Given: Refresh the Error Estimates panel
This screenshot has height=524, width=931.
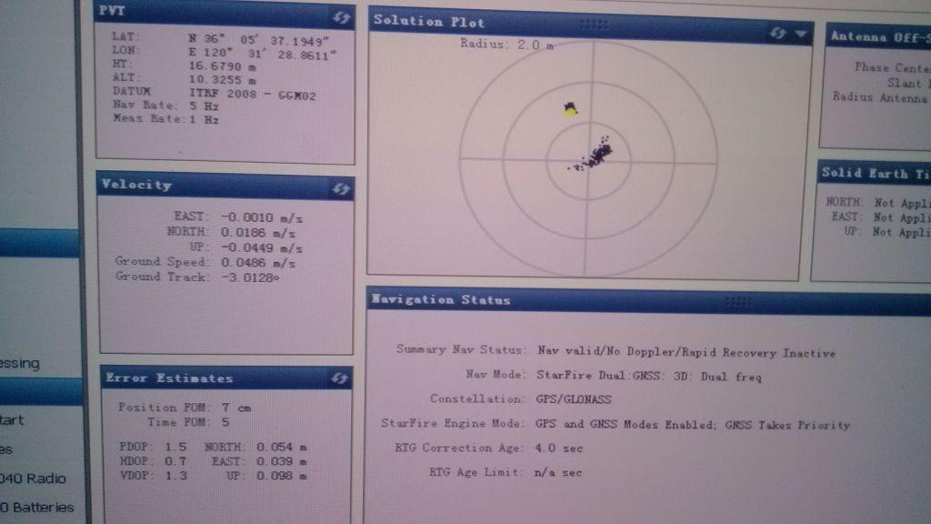Looking at the screenshot, I should (340, 378).
